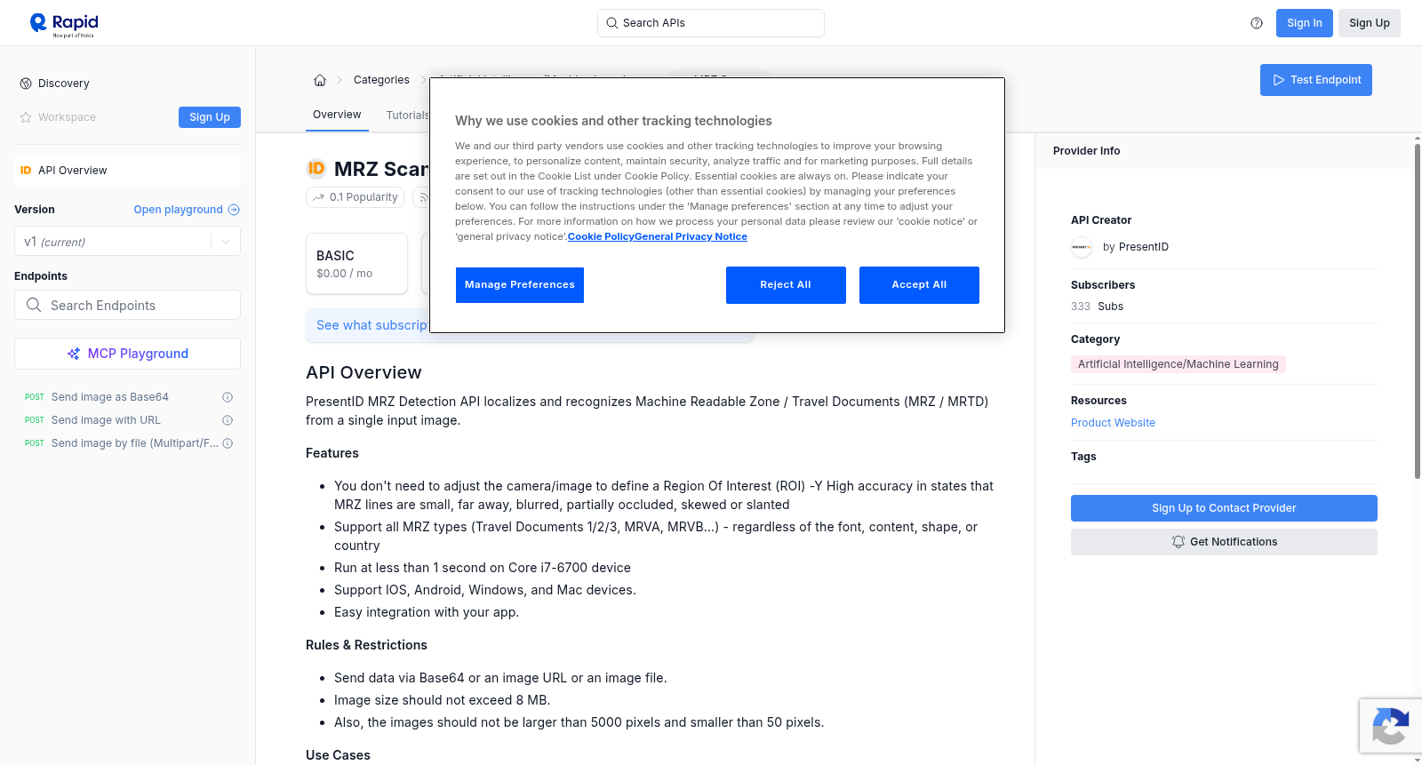Focus the Search Endpoints input field
The width and height of the screenshot is (1422, 765).
pyautogui.click(x=127, y=305)
